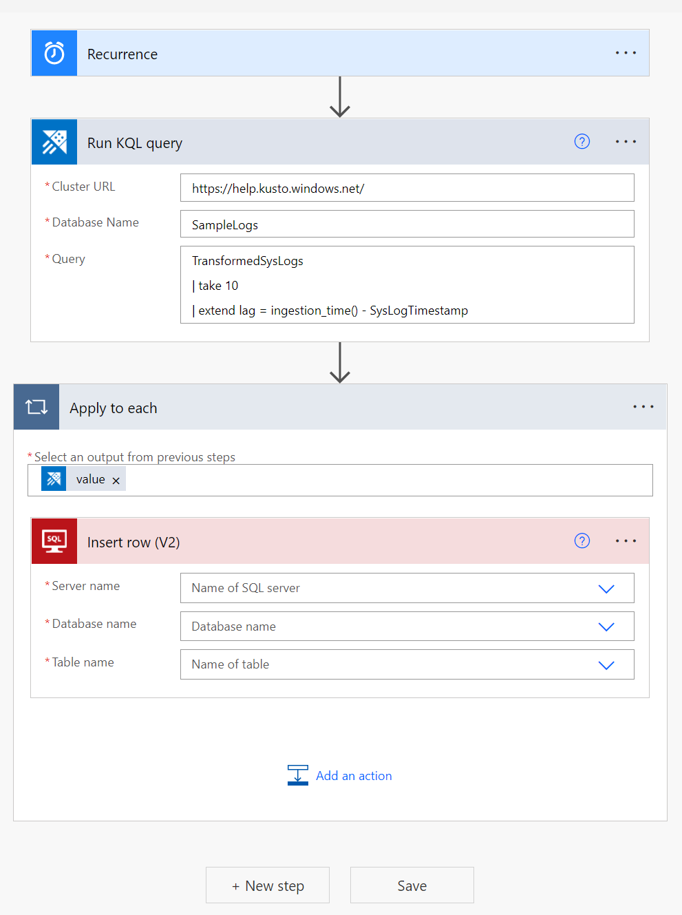The height and width of the screenshot is (915, 682).
Task: Click the Kusto icon on the value token
Action: (x=53, y=478)
